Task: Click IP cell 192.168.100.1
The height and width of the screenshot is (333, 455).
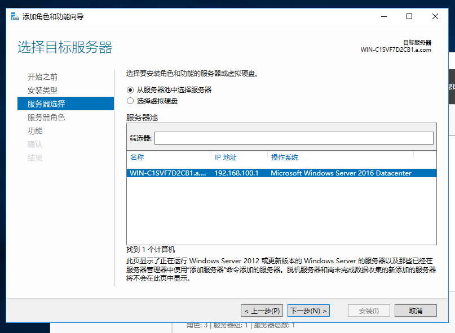Action: [x=236, y=173]
